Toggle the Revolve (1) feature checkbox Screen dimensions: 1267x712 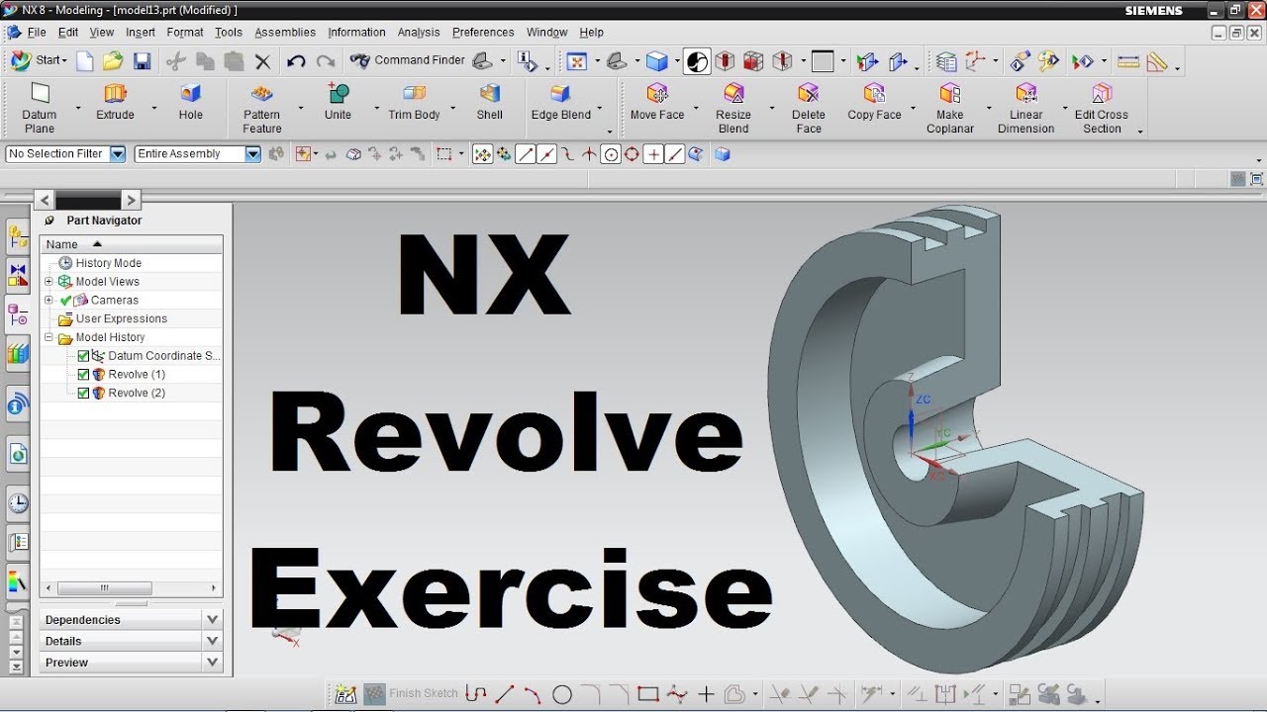83,375
